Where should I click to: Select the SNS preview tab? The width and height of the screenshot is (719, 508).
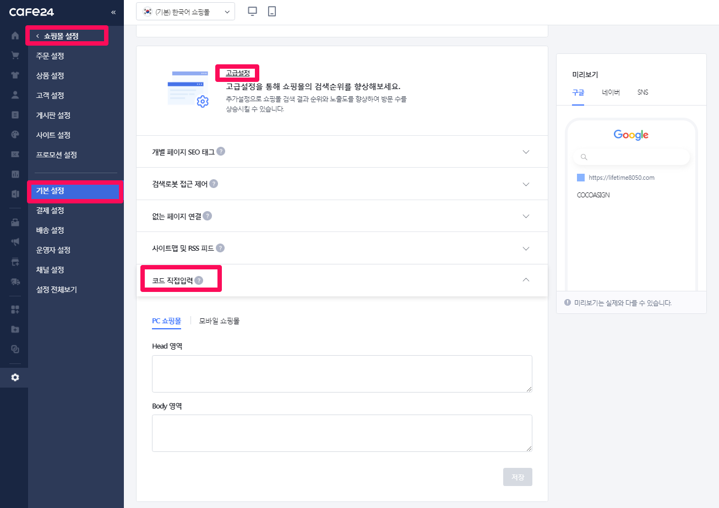point(643,92)
